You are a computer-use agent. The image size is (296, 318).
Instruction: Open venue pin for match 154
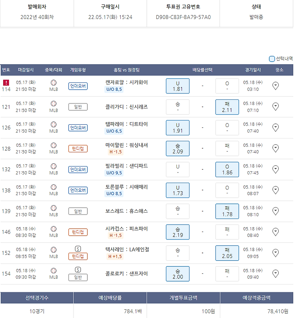click(275, 273)
